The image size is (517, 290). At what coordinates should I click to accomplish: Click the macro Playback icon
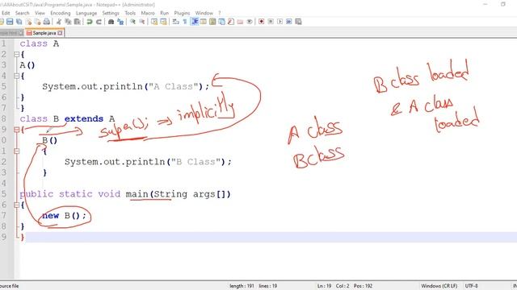[280, 22]
